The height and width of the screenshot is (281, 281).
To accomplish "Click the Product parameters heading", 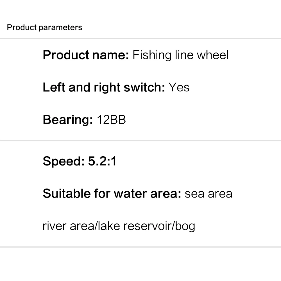I will pyautogui.click(x=44, y=28).
